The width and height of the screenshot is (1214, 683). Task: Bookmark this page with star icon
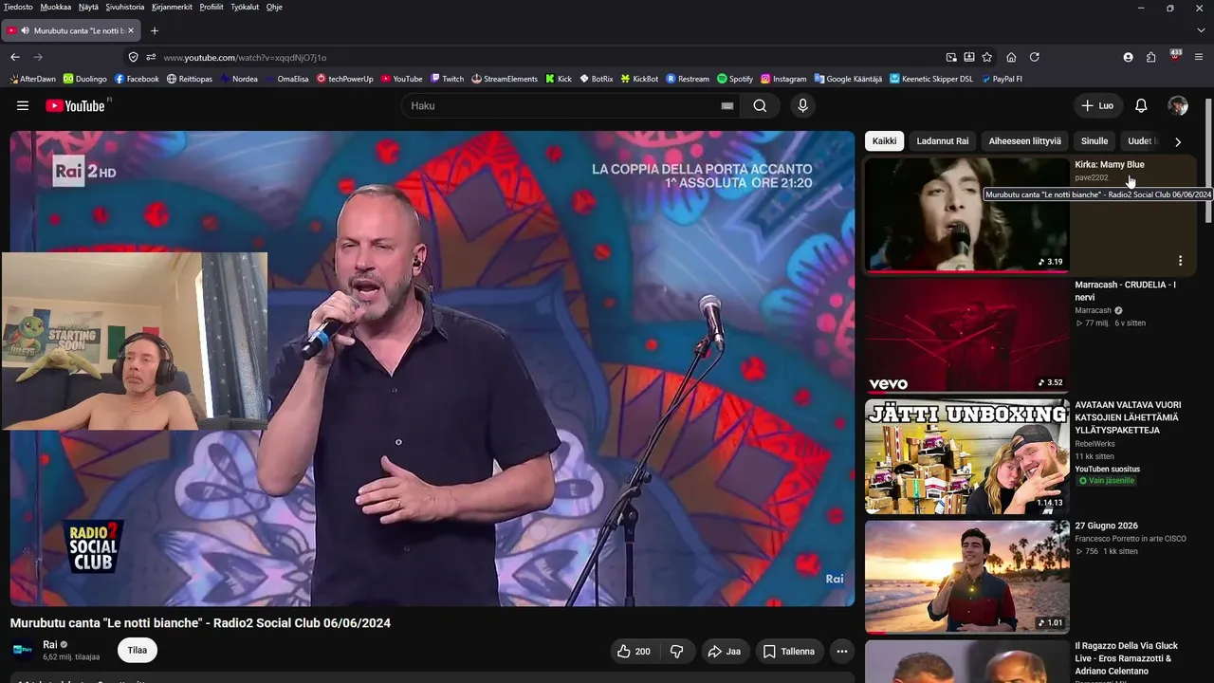pos(987,57)
